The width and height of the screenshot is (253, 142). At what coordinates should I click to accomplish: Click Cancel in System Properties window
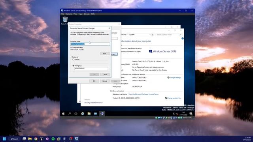pos(105,81)
